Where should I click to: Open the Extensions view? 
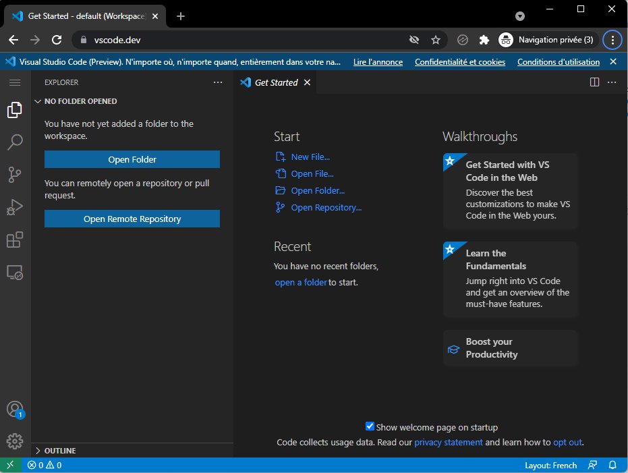[15, 239]
